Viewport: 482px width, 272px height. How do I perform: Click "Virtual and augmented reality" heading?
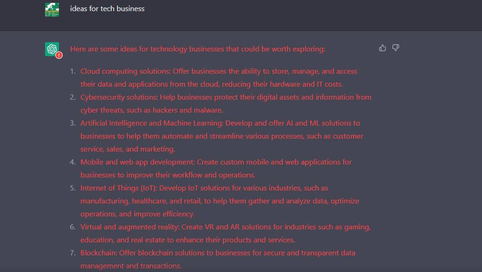click(130, 227)
